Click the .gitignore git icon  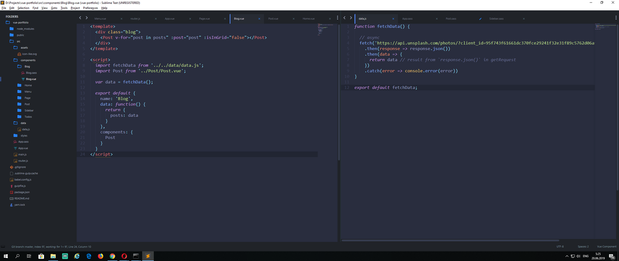tap(12, 167)
